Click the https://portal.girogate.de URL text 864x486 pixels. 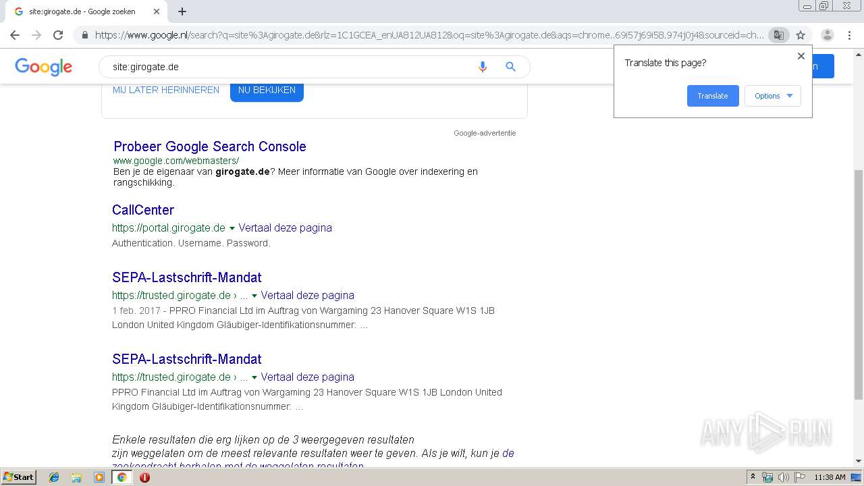[x=169, y=228]
